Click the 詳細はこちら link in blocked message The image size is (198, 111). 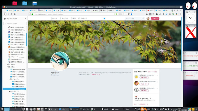96,75
